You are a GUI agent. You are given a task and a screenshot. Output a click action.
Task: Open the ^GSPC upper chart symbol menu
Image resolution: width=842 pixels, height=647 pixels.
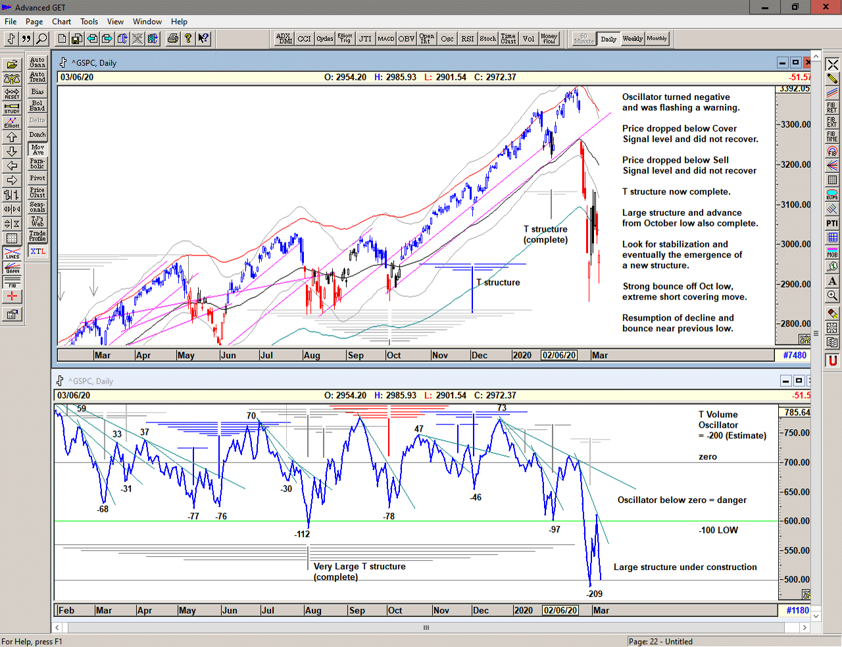point(63,63)
